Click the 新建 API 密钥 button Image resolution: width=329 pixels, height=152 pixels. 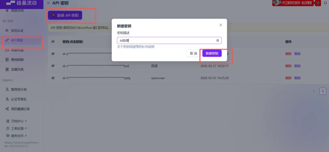pos(65,15)
